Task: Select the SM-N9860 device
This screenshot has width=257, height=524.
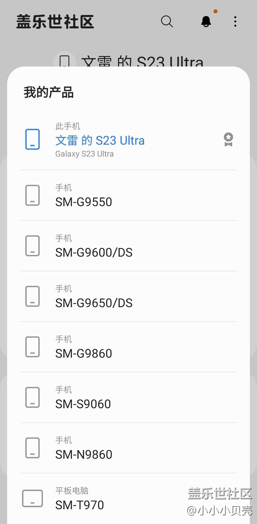Action: pos(84,454)
